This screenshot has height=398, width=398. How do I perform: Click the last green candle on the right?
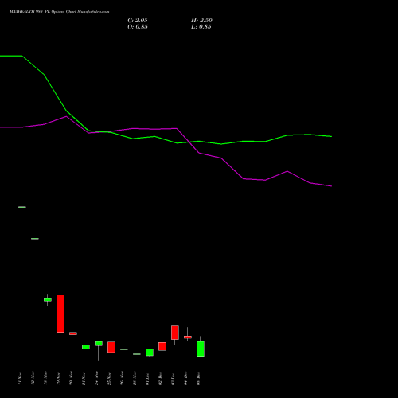pos(201,349)
